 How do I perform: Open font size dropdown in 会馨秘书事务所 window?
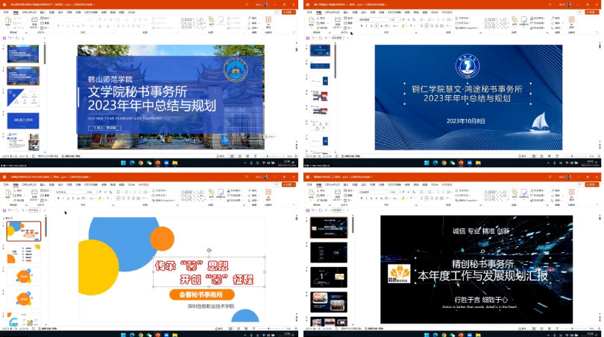coord(95,192)
